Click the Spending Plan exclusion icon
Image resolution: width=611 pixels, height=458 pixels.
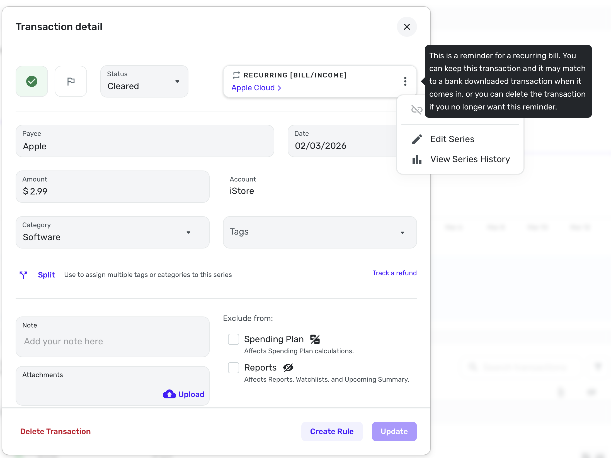[x=315, y=339]
